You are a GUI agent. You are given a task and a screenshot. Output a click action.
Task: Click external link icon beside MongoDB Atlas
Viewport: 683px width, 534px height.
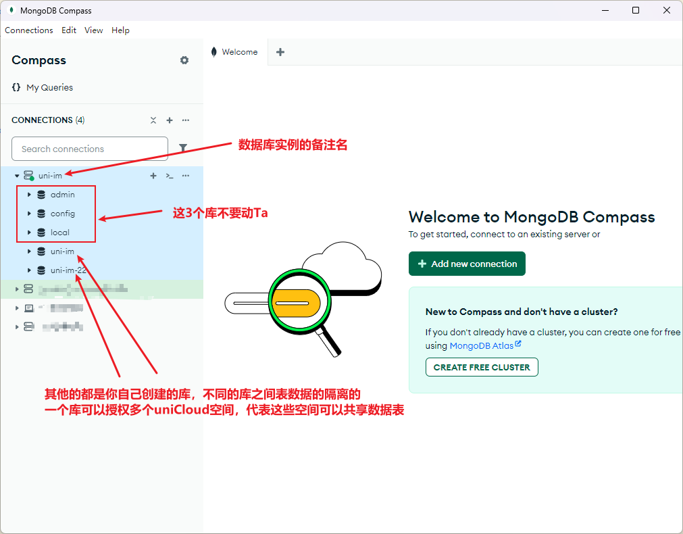coord(518,343)
